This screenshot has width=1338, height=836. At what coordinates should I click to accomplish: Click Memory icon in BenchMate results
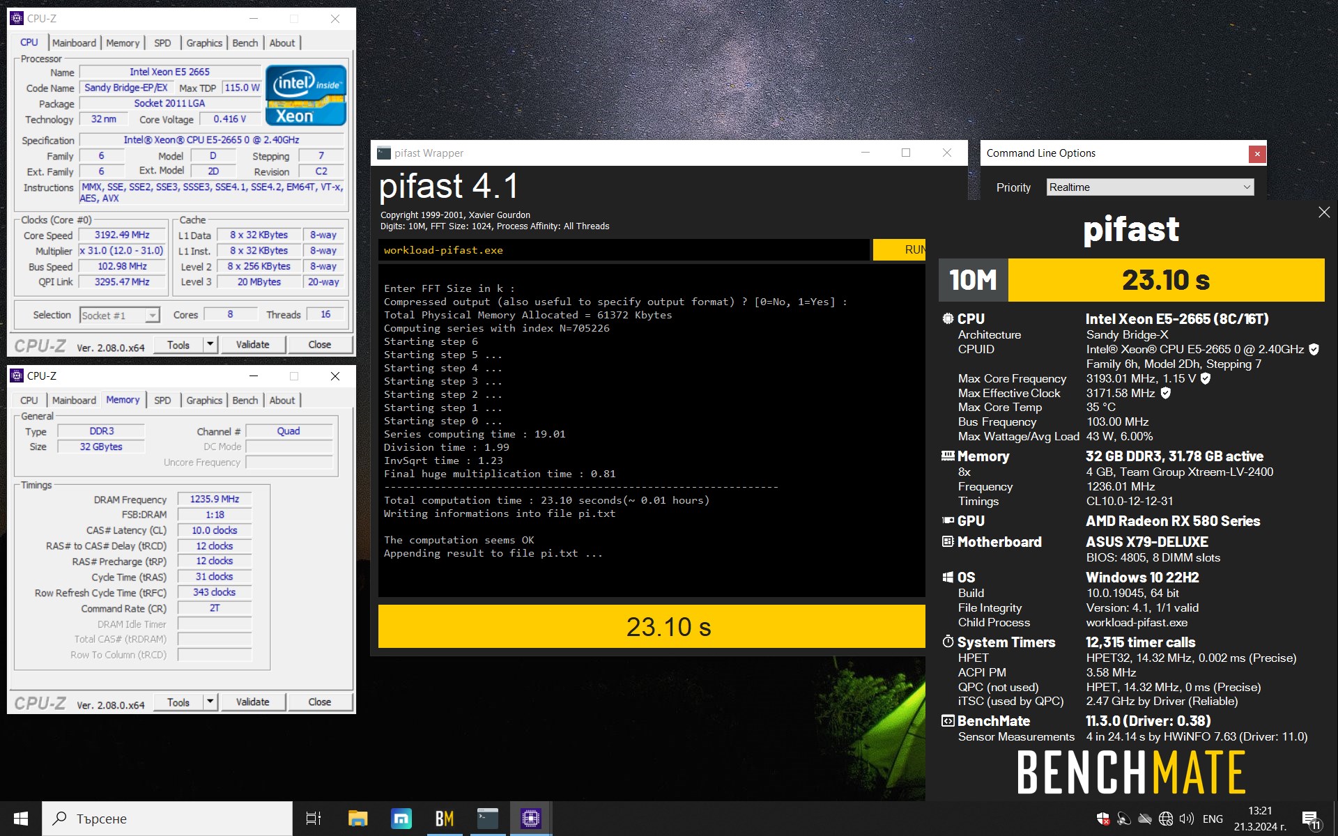pos(948,456)
